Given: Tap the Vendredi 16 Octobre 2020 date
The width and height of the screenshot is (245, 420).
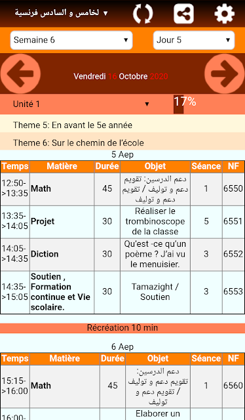Looking at the screenshot, I should pos(121,76).
